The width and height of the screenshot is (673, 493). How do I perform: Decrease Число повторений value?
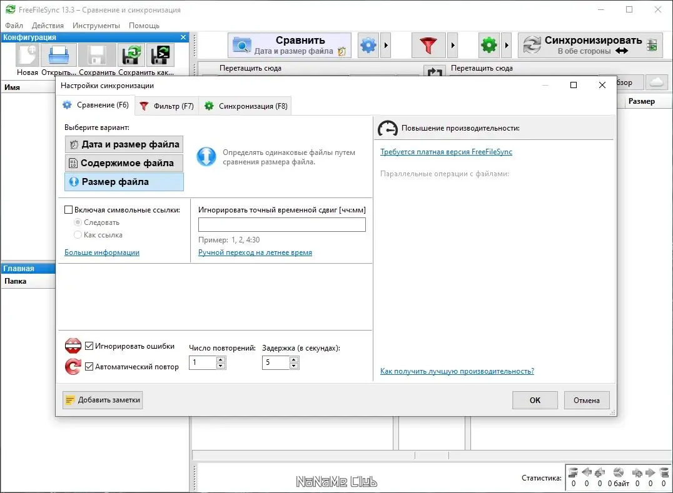221,366
